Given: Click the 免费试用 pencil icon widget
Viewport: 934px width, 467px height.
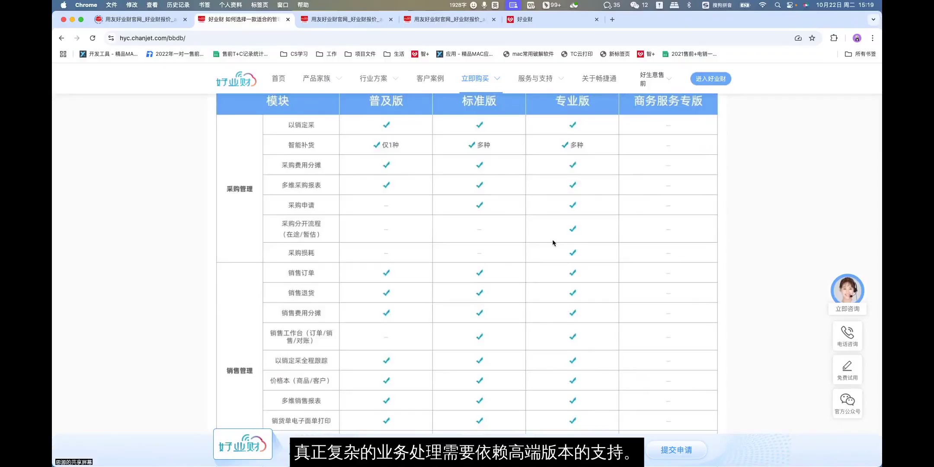Looking at the screenshot, I should (x=847, y=370).
